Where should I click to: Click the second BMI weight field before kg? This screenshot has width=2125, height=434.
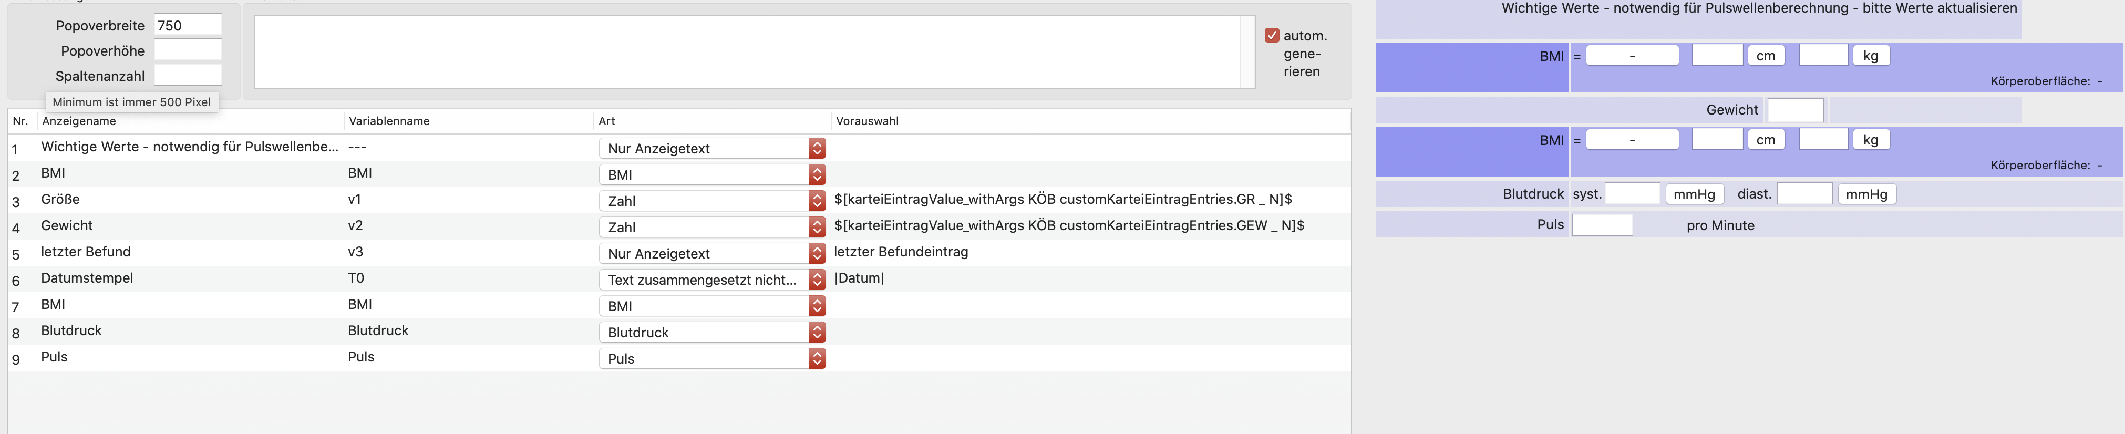click(1823, 139)
